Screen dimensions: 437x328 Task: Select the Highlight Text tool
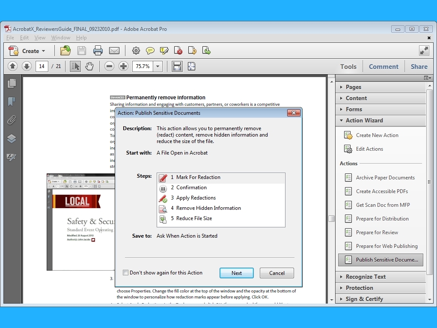pyautogui.click(x=164, y=51)
